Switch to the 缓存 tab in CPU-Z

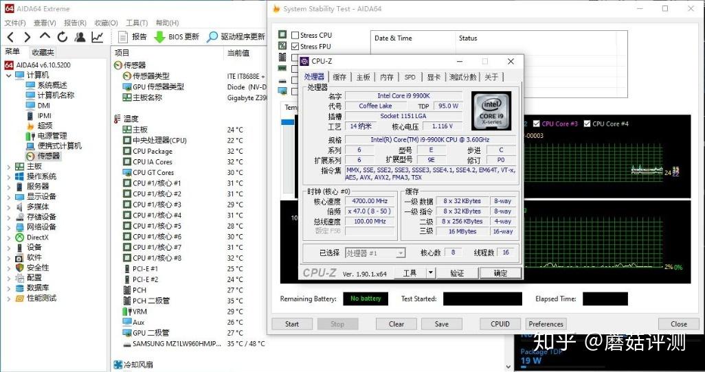339,77
